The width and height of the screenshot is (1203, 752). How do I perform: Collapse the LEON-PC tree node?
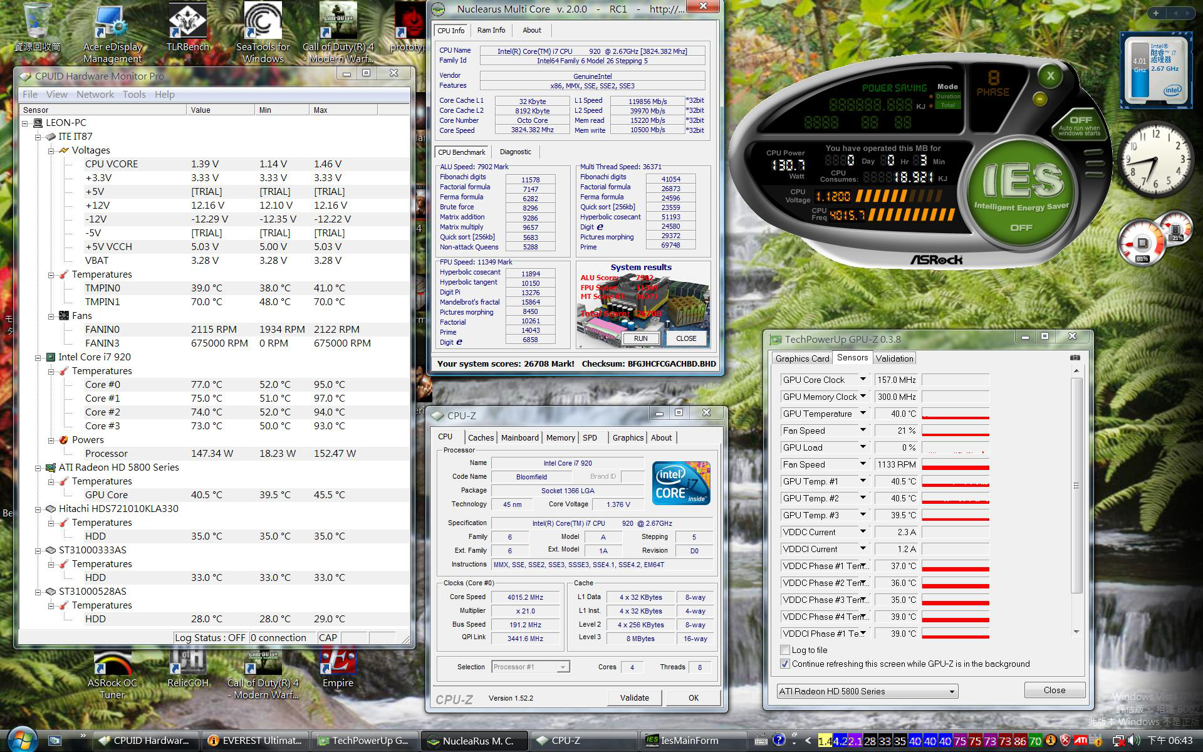pyautogui.click(x=25, y=123)
